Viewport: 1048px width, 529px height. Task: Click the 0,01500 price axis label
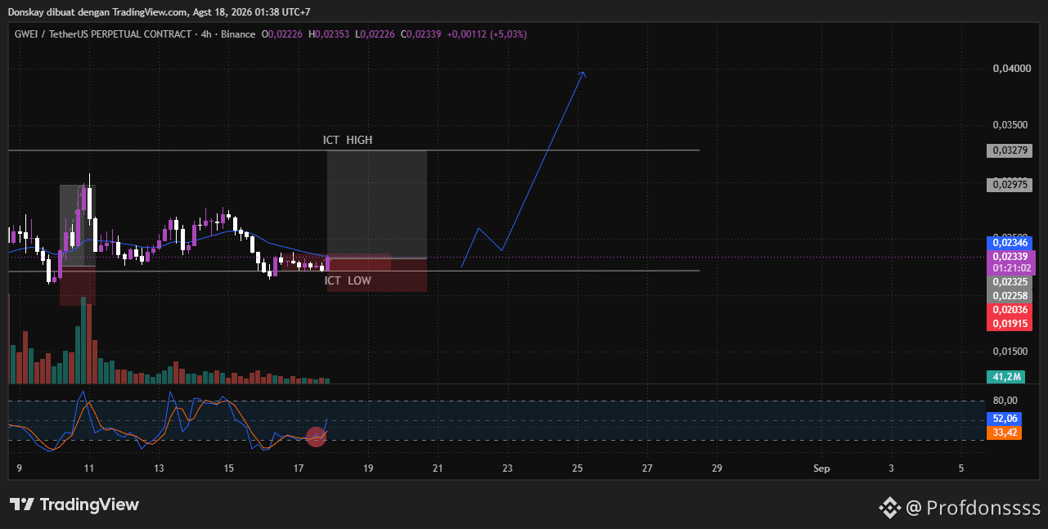1011,352
